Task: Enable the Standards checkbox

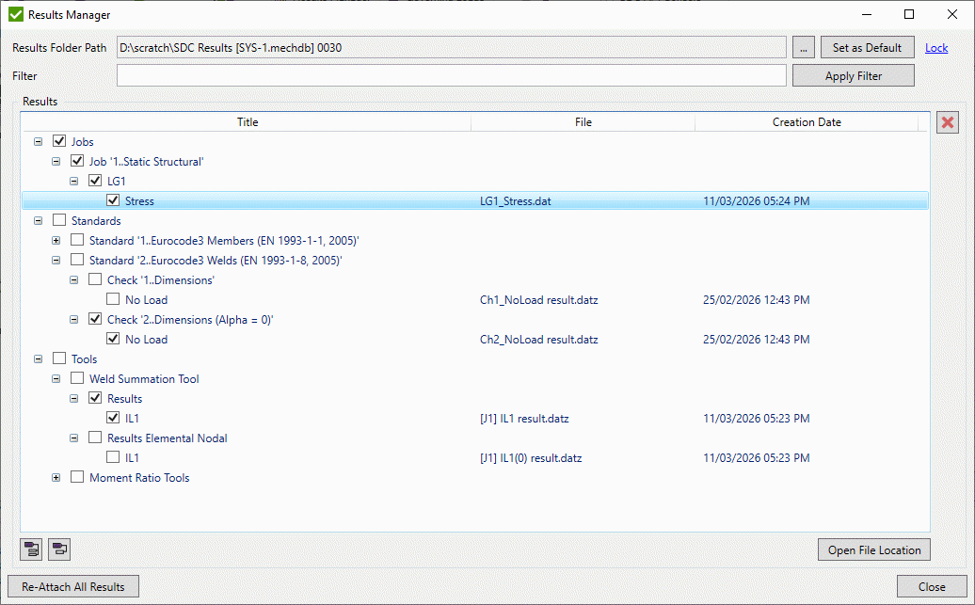Action: (59, 220)
